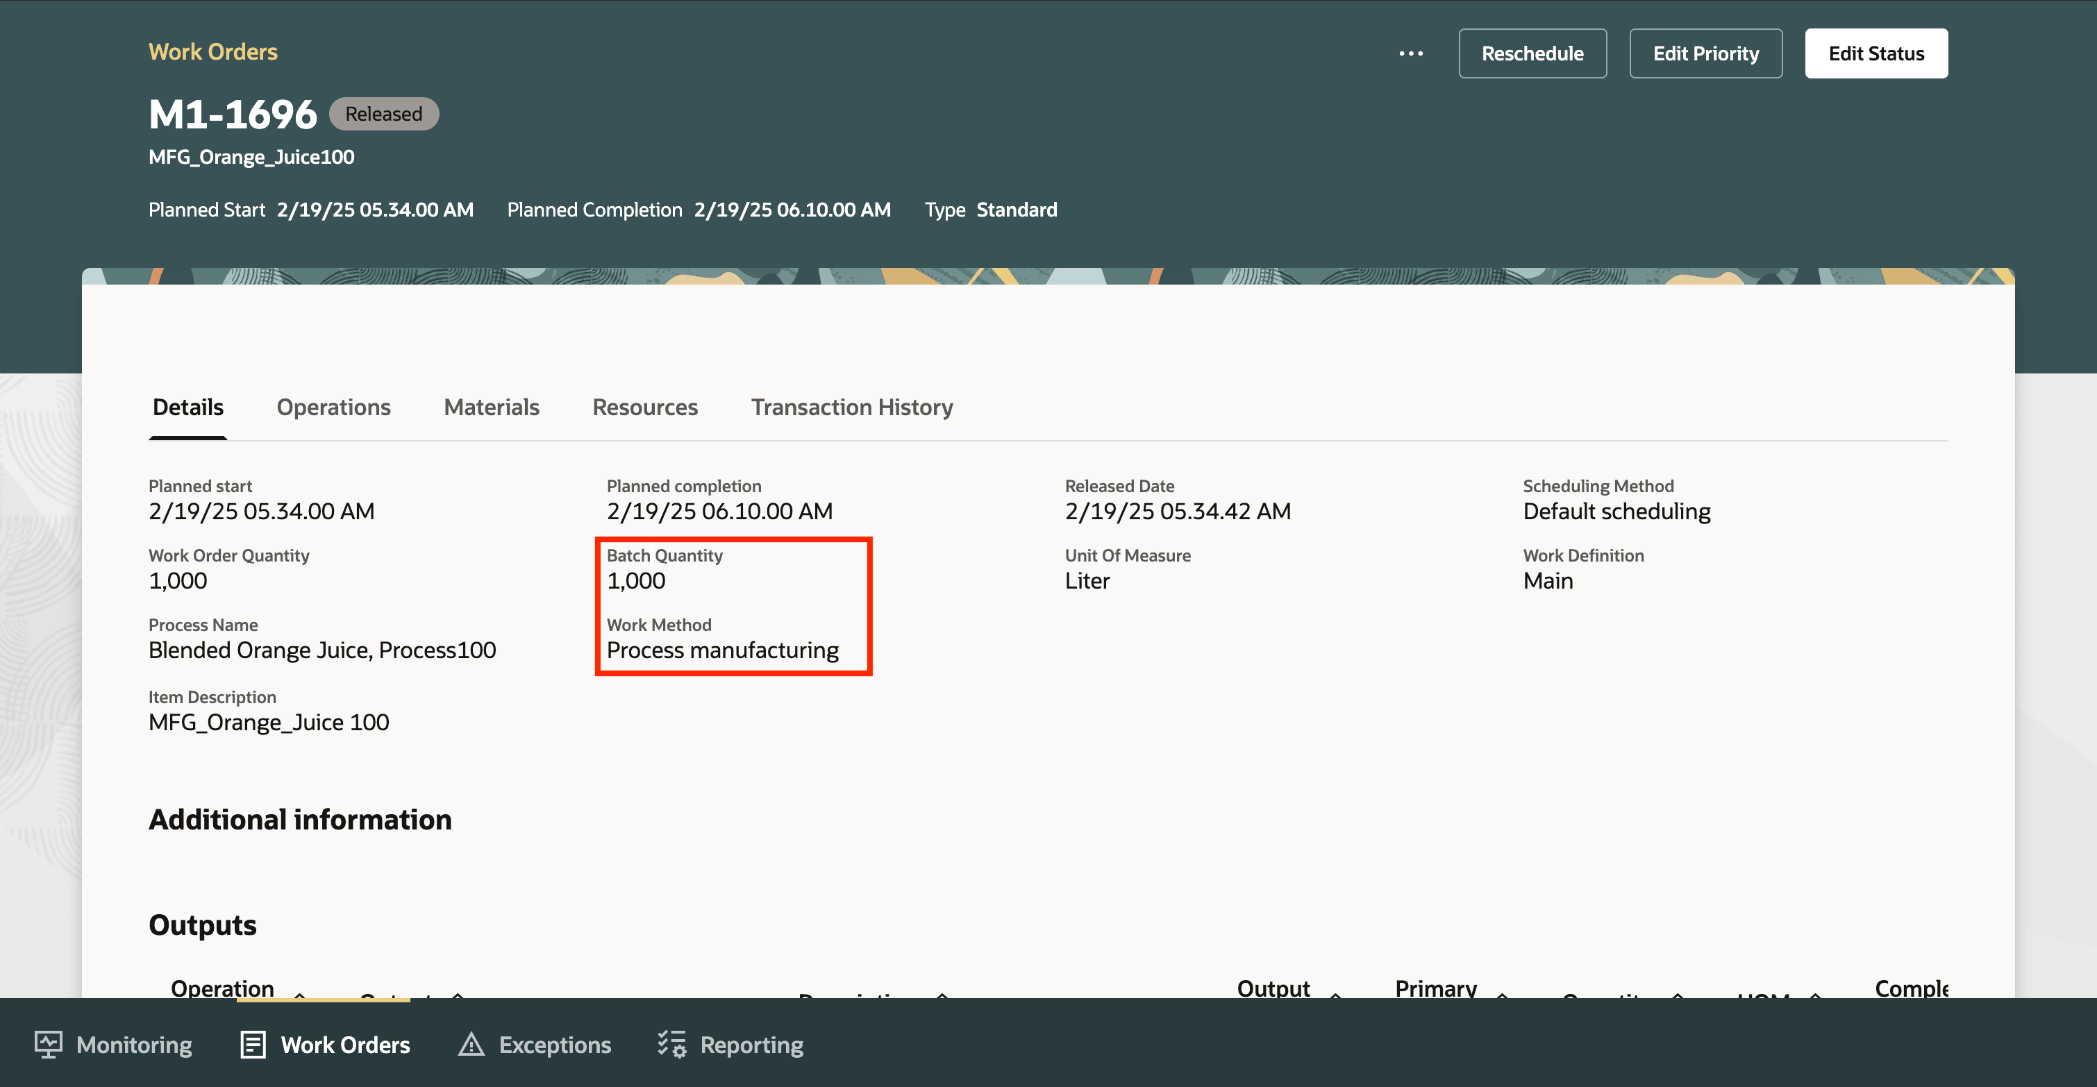Click the Work Orders document icon in bottom bar

(x=252, y=1044)
